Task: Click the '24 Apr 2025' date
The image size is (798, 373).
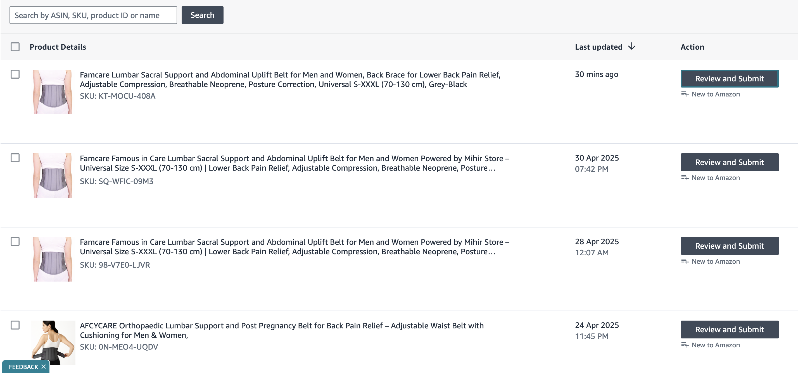Action: pyautogui.click(x=597, y=325)
